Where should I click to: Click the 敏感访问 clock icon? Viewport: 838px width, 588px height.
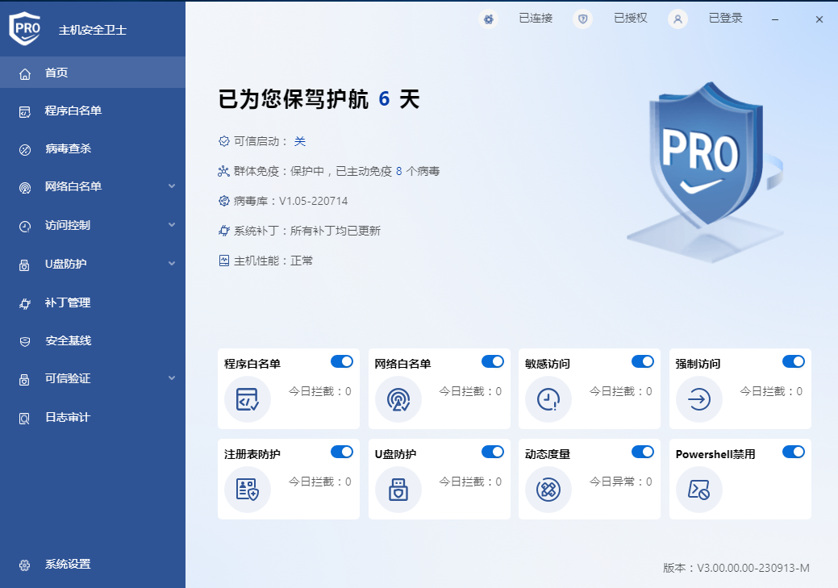coord(548,398)
